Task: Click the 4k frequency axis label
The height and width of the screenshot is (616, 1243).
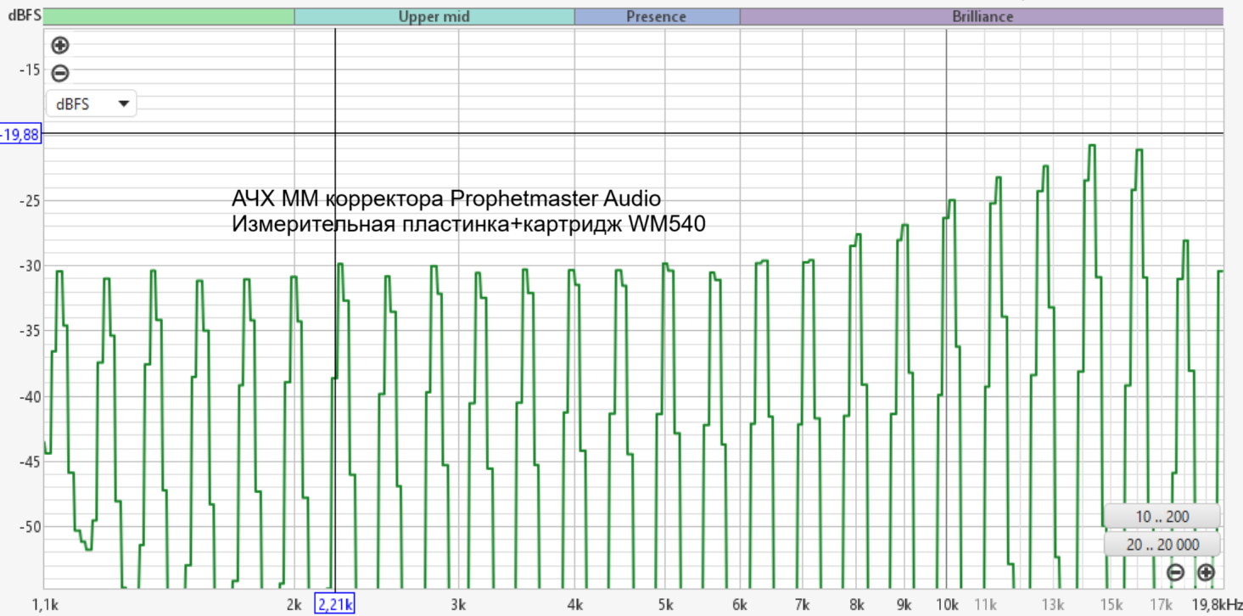Action: click(x=574, y=604)
